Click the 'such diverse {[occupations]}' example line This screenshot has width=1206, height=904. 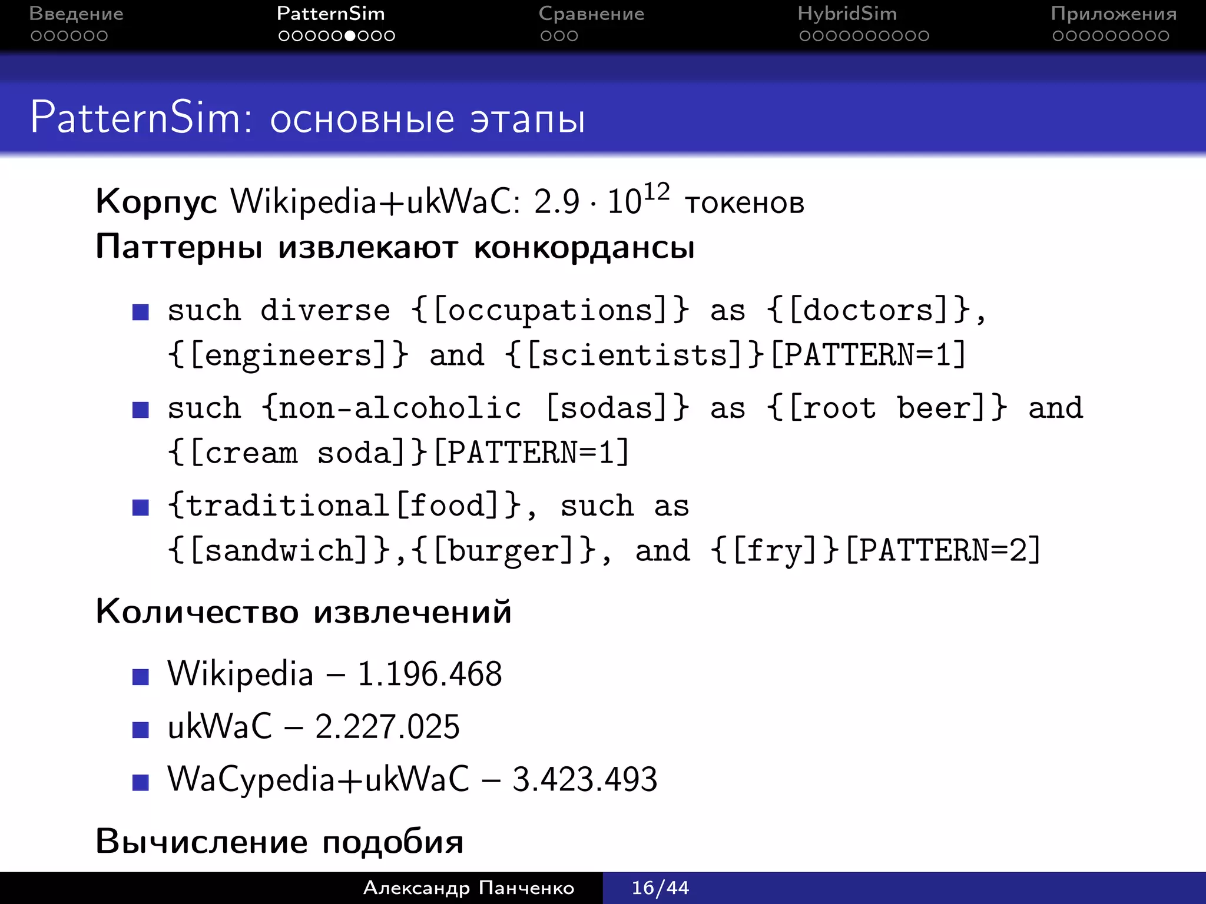(x=577, y=310)
